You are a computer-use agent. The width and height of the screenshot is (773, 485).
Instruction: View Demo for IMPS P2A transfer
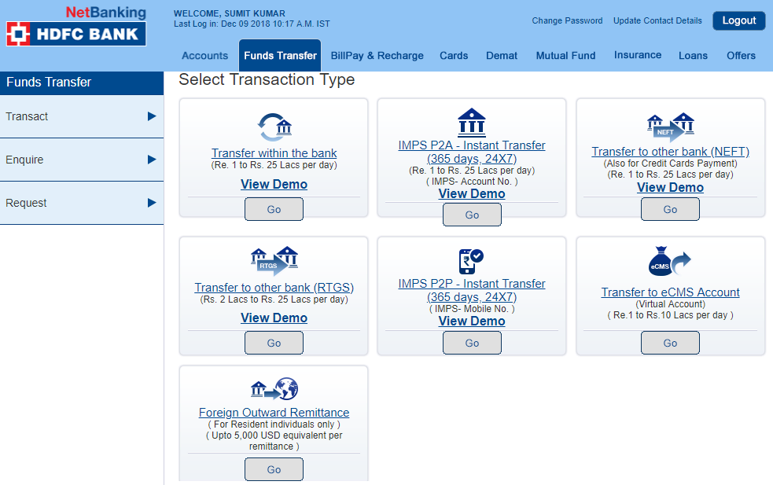tap(472, 193)
